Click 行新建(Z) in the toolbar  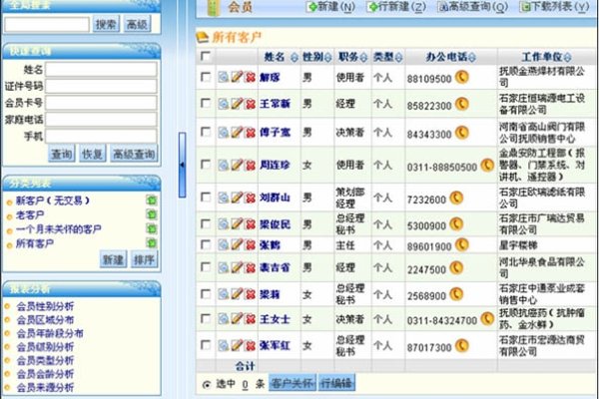(396, 7)
